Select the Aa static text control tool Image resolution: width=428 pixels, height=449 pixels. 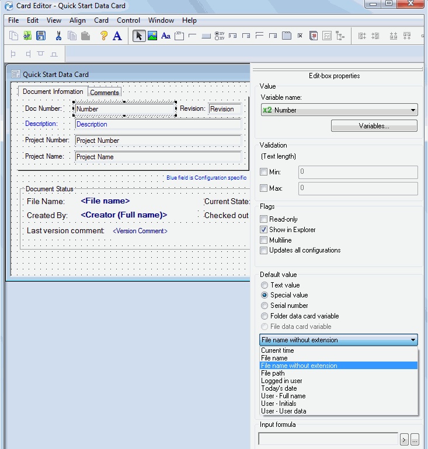tap(166, 36)
